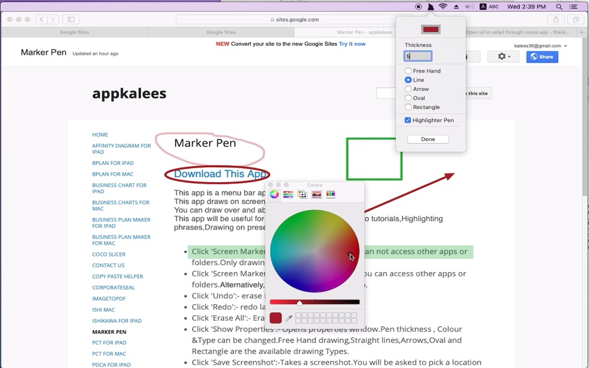Screen dimensions: 589x368
Task: Switch to Open url in safari tab
Action: pos(518,32)
